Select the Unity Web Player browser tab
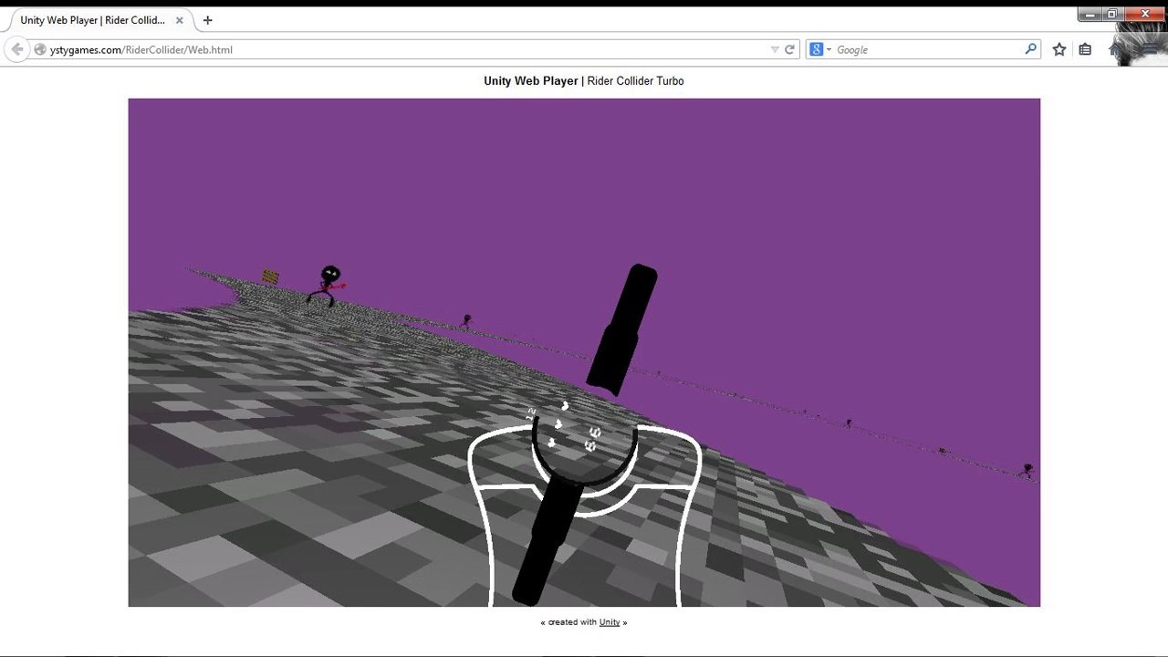The image size is (1168, 657). 92,20
